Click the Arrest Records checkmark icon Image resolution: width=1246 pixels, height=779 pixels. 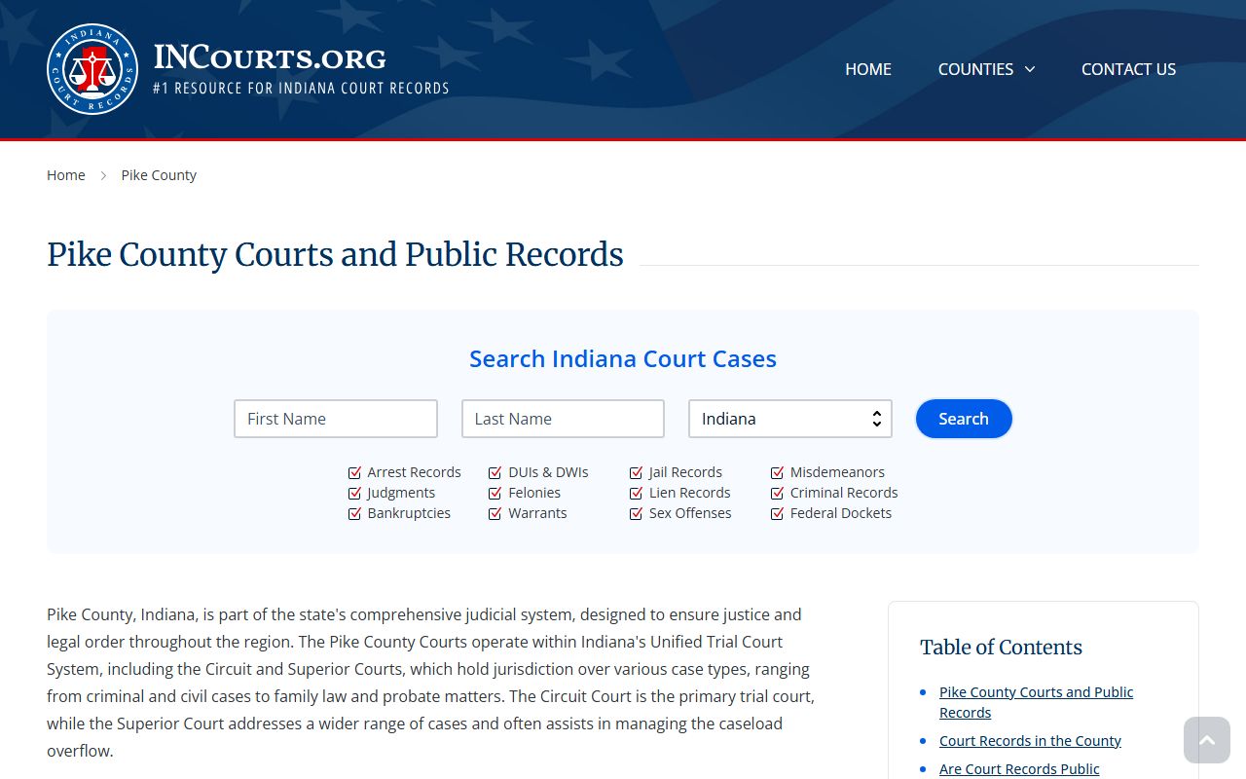(355, 472)
